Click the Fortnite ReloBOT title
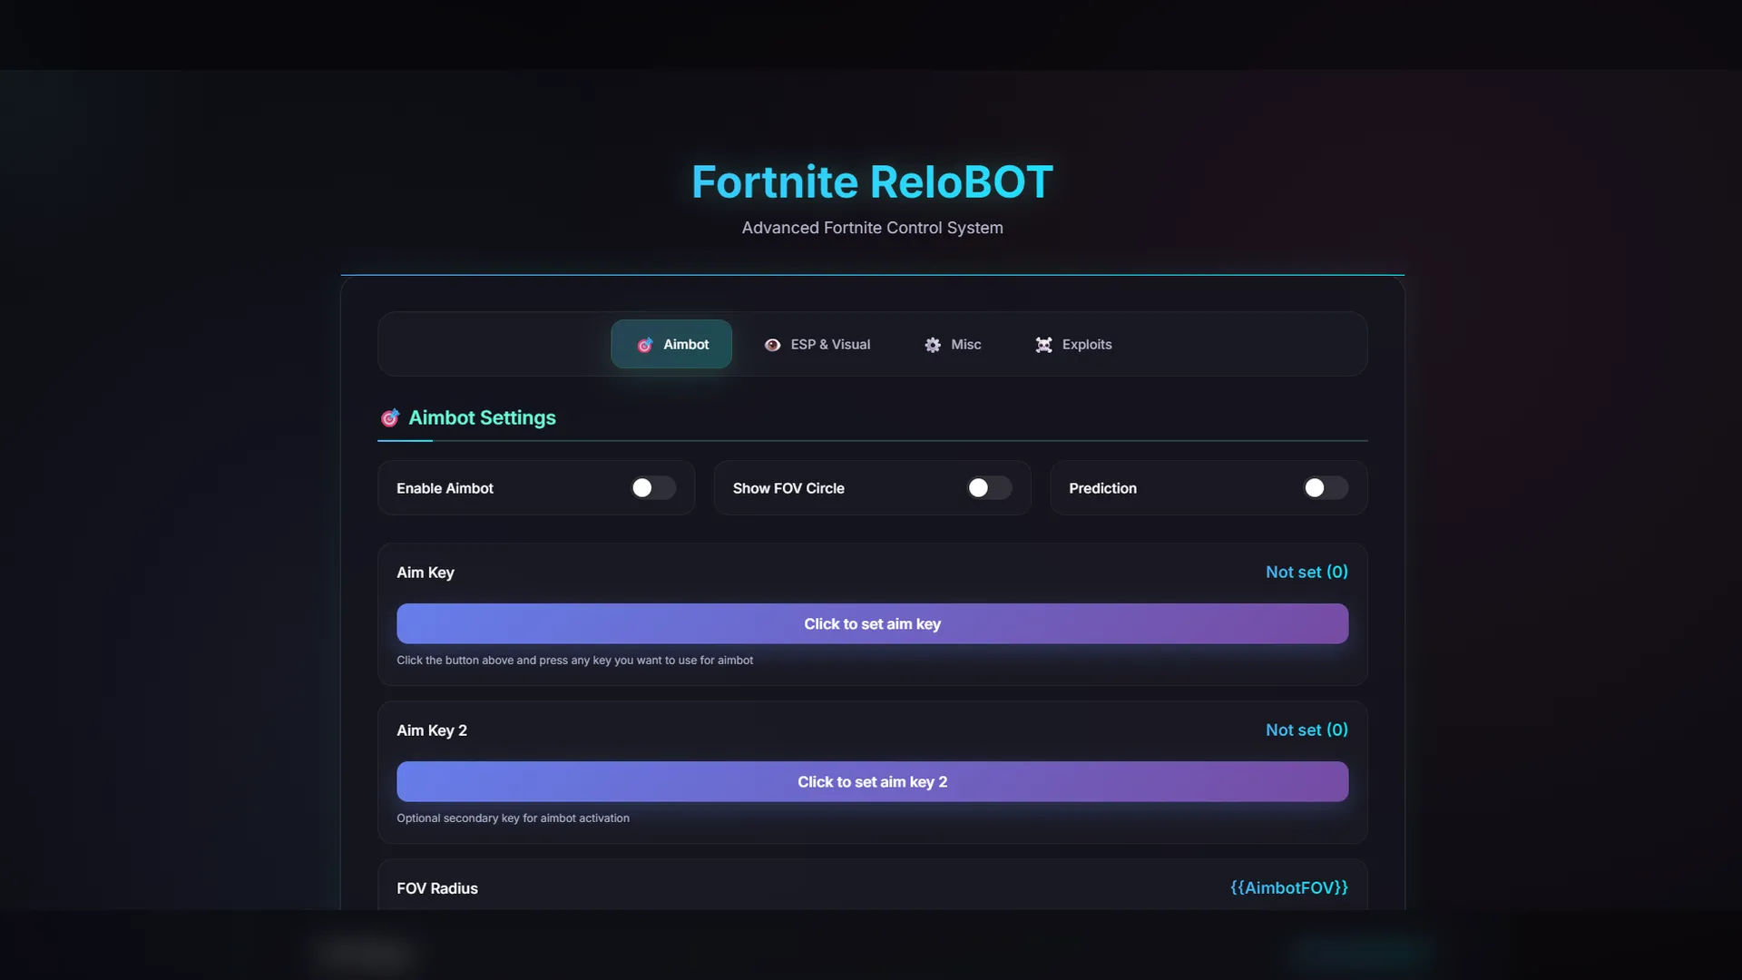Viewport: 1742px width, 980px height. click(872, 182)
